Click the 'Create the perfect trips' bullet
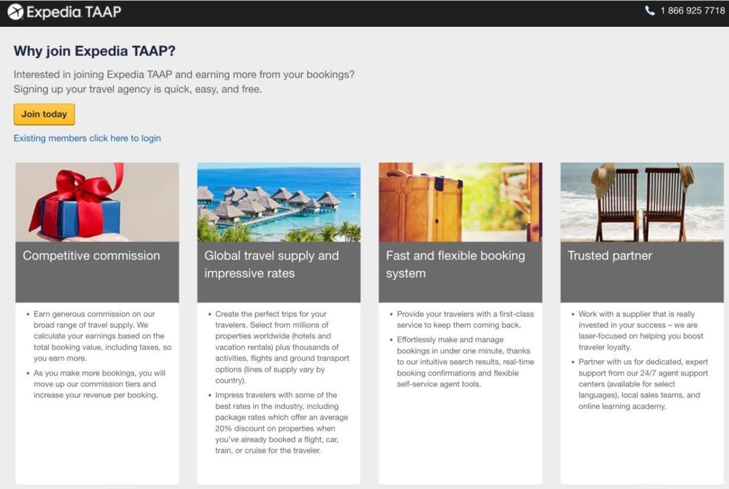729x489 pixels. click(282, 347)
